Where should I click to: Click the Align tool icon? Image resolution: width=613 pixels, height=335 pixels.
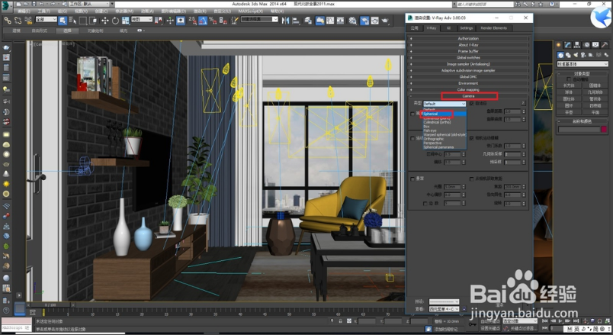tap(297, 21)
